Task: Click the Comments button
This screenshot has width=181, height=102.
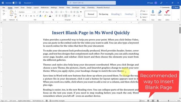Action: tap(165, 7)
